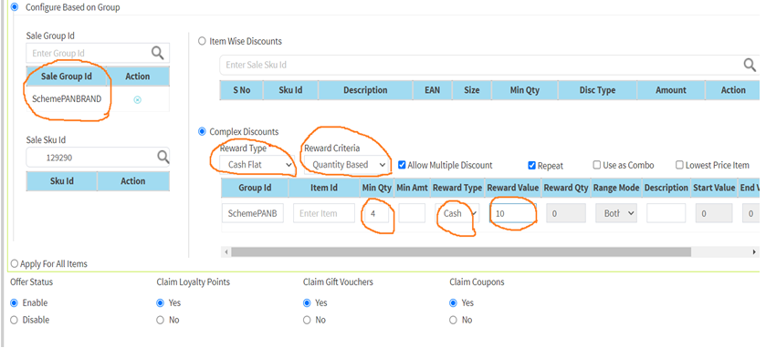The width and height of the screenshot is (766, 348).
Task: Click the EAN column header
Action: (432, 90)
